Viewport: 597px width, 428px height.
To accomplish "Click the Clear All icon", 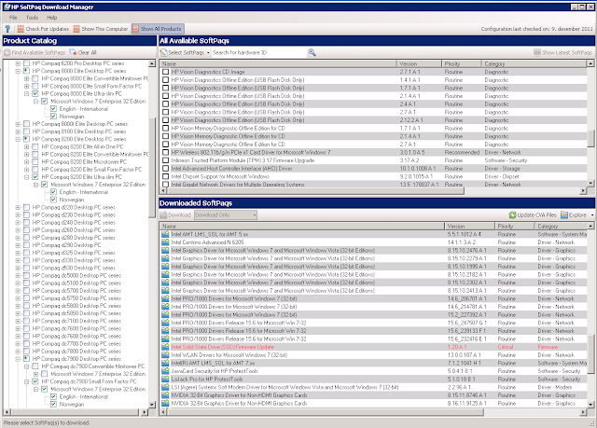I will pyautogui.click(x=73, y=52).
